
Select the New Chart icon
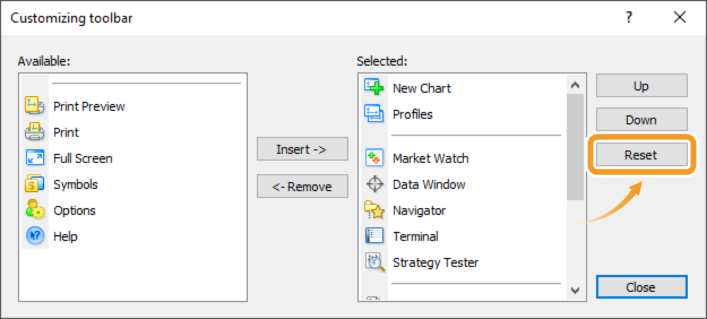pos(374,88)
